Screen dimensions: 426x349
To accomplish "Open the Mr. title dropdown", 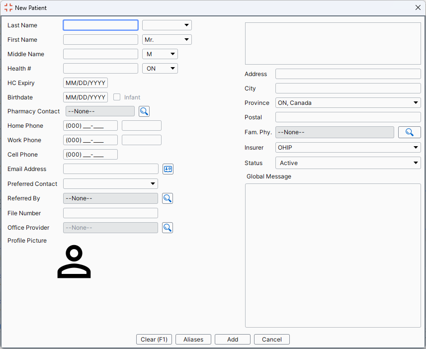I will (167, 40).
